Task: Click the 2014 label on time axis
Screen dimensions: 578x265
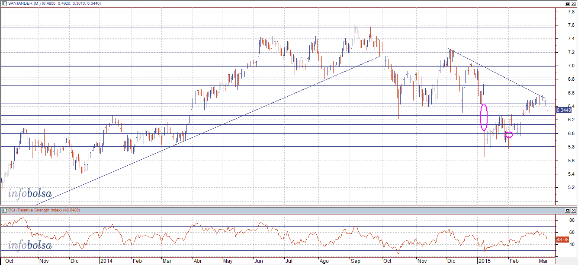Action: coord(106,261)
